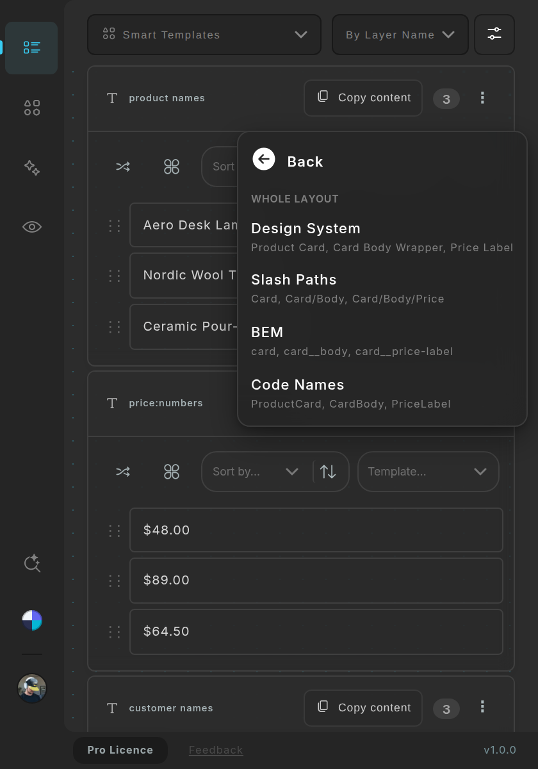This screenshot has width=538, height=769.
Task: Open the user avatar profile
Action: (32, 688)
